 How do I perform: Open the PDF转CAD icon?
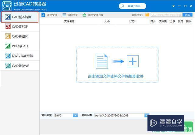[8, 46]
